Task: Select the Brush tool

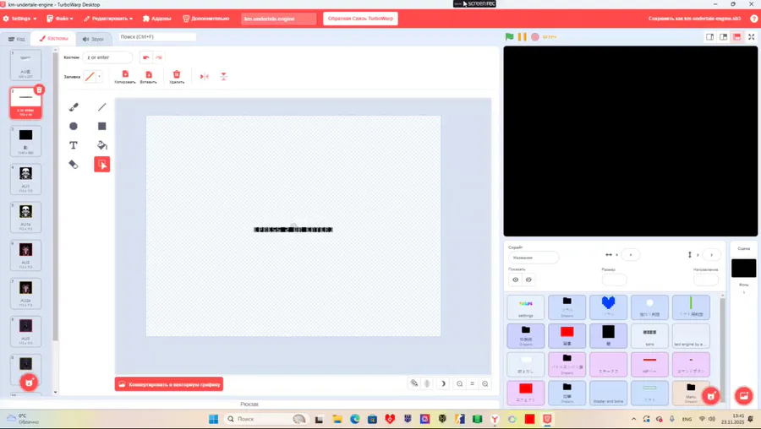Action: click(x=74, y=106)
